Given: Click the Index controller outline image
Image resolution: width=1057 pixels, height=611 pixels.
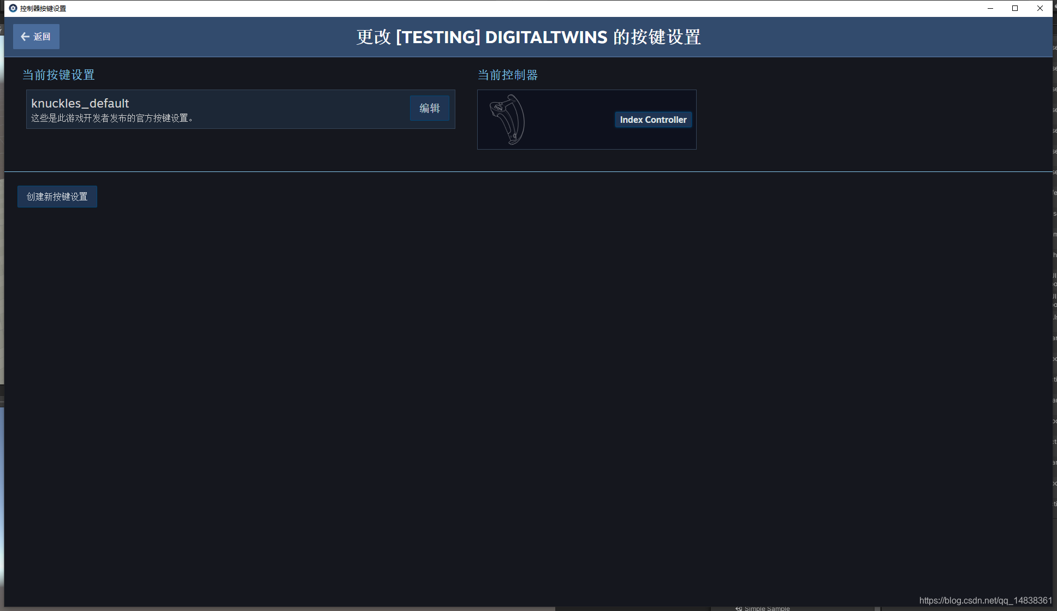Looking at the screenshot, I should point(508,120).
